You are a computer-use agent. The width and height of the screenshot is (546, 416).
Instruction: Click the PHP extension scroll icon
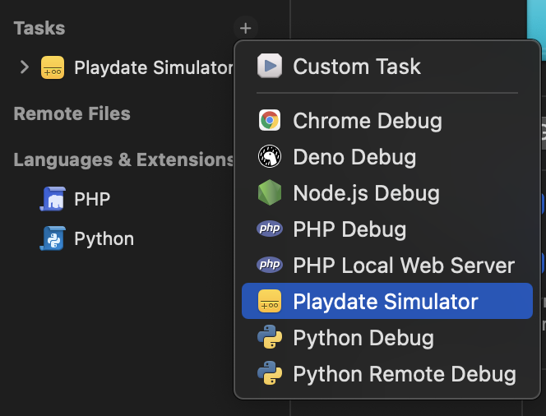pyautogui.click(x=53, y=199)
